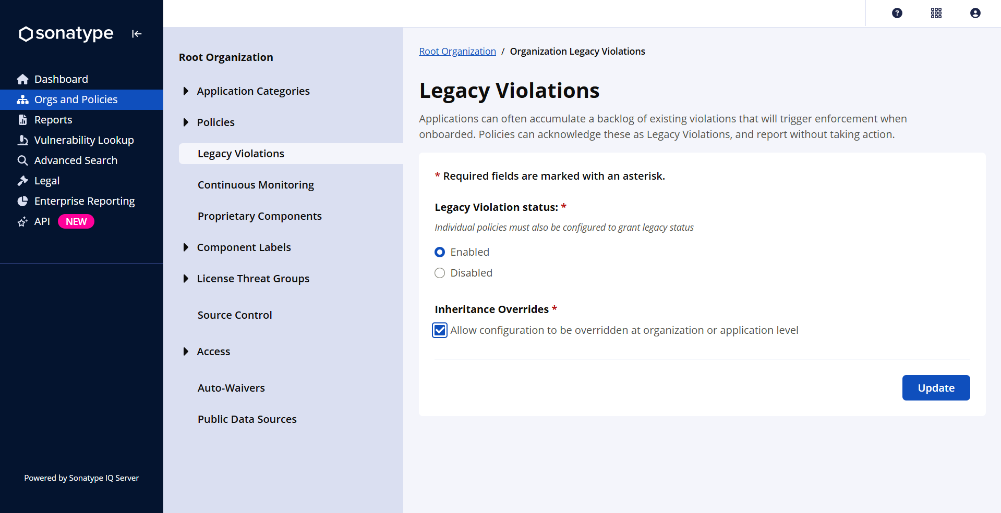Click the 'Organization Legacy Violations' breadcrumb text
Image resolution: width=1001 pixels, height=513 pixels.
coord(577,52)
